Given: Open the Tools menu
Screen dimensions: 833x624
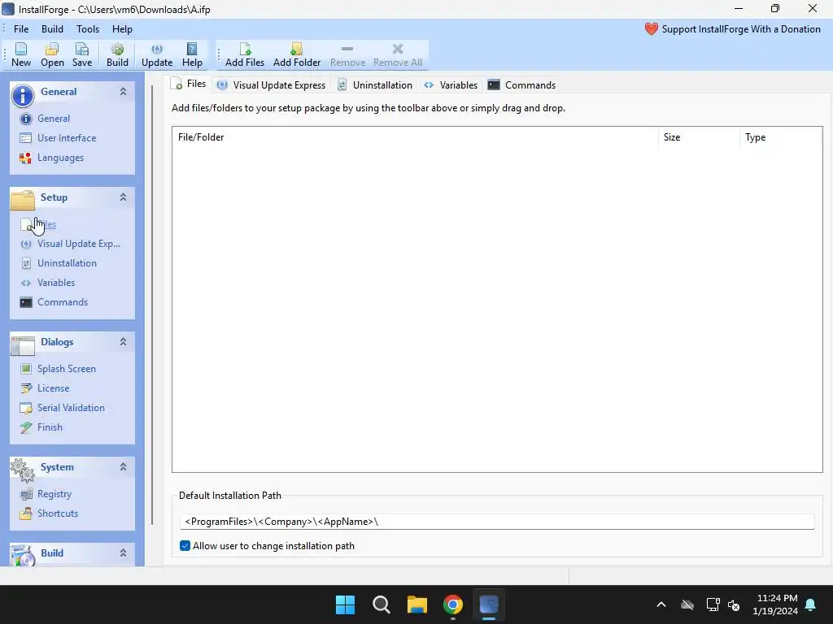Looking at the screenshot, I should pos(88,29).
